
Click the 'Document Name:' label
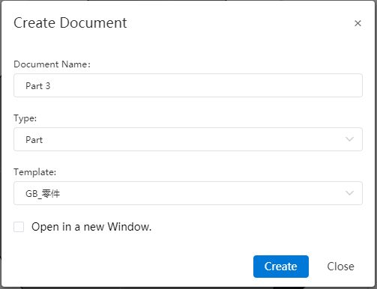[52, 64]
